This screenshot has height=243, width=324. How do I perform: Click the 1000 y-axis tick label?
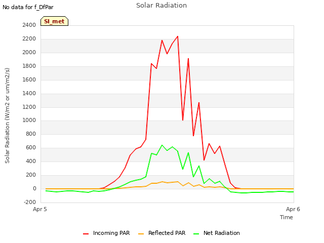(29, 120)
